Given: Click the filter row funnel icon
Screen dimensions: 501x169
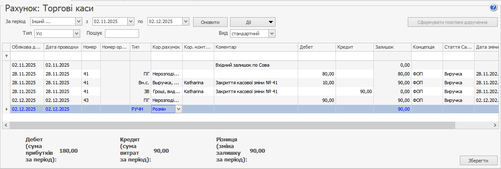Looking at the screenshot, I should [6, 56].
